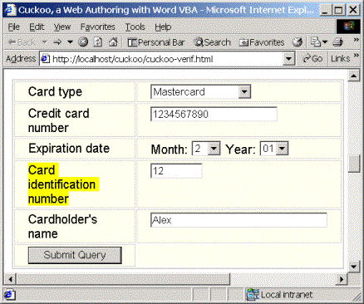Open the File menu
This screenshot has width=364, height=304.
14,27
